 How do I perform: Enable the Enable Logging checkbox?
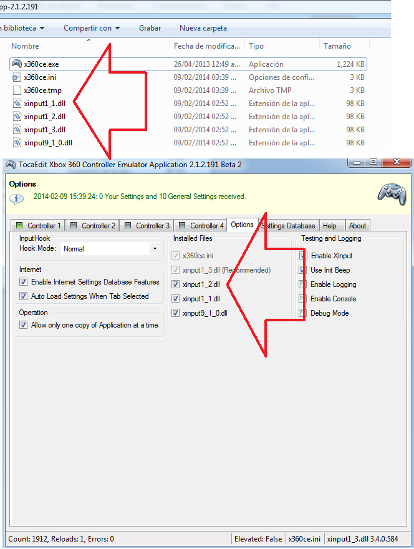(303, 284)
